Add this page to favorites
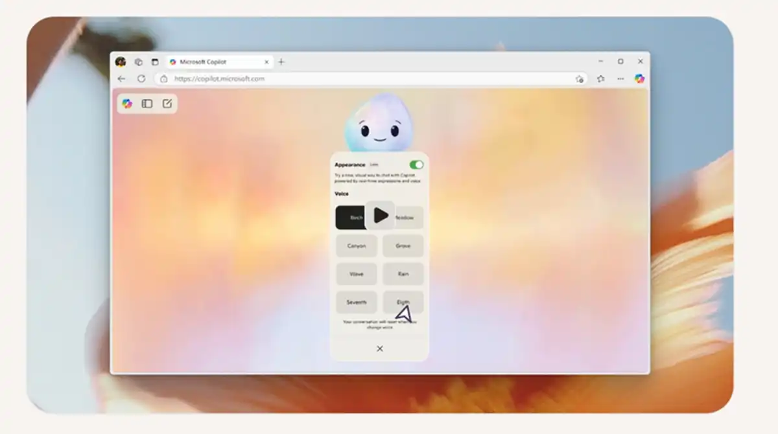 [x=579, y=79]
